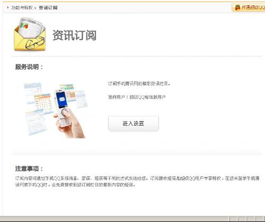Click the notice paragraph starting with 订阅内容将通过手机QQ
265x222 pixels.
click(x=137, y=181)
